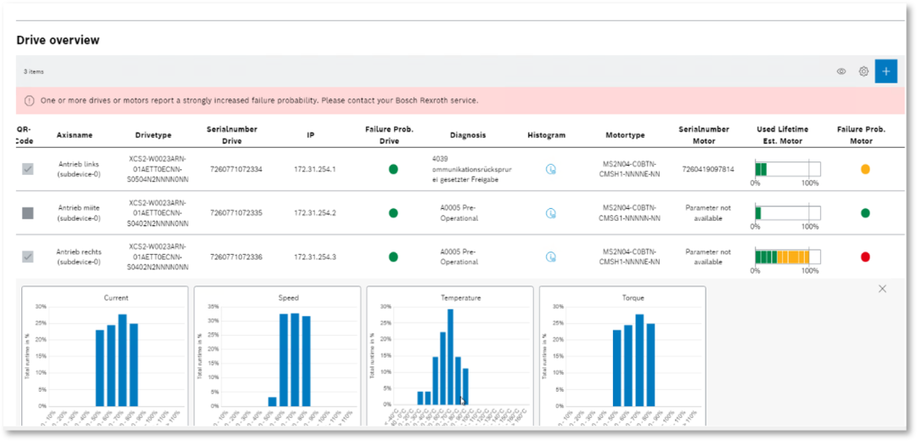Click Antrieb mitte axis name
917x441 pixels.
tap(80, 213)
